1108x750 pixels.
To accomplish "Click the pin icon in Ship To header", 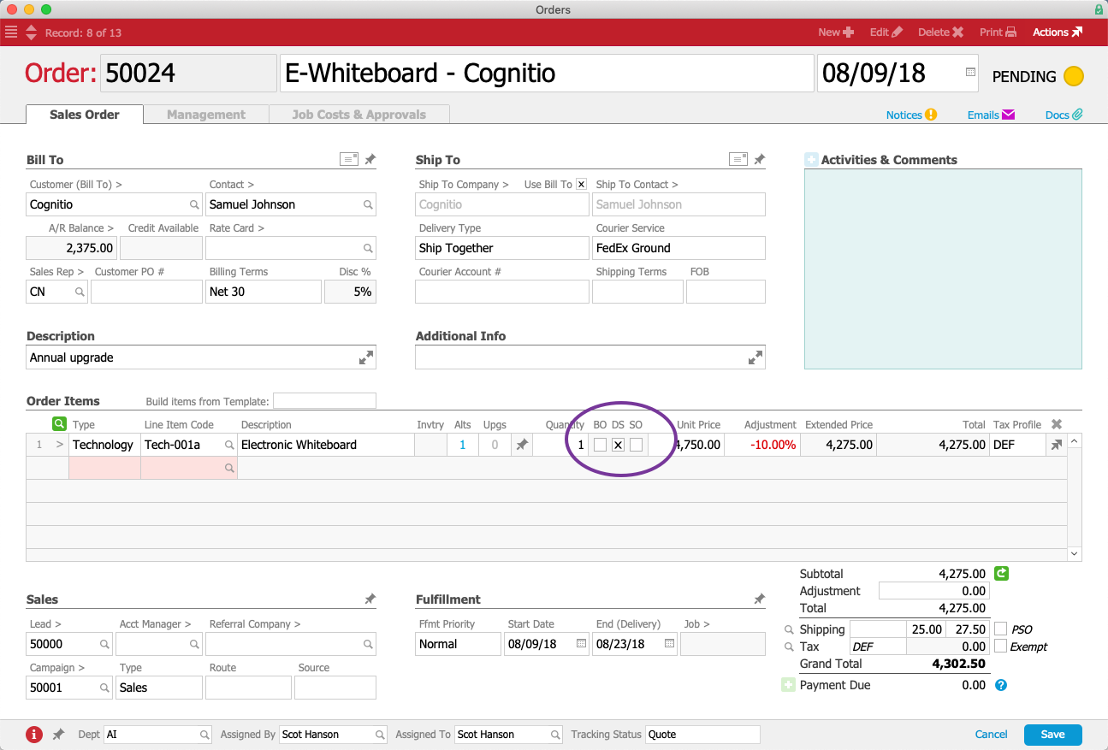I will (760, 159).
